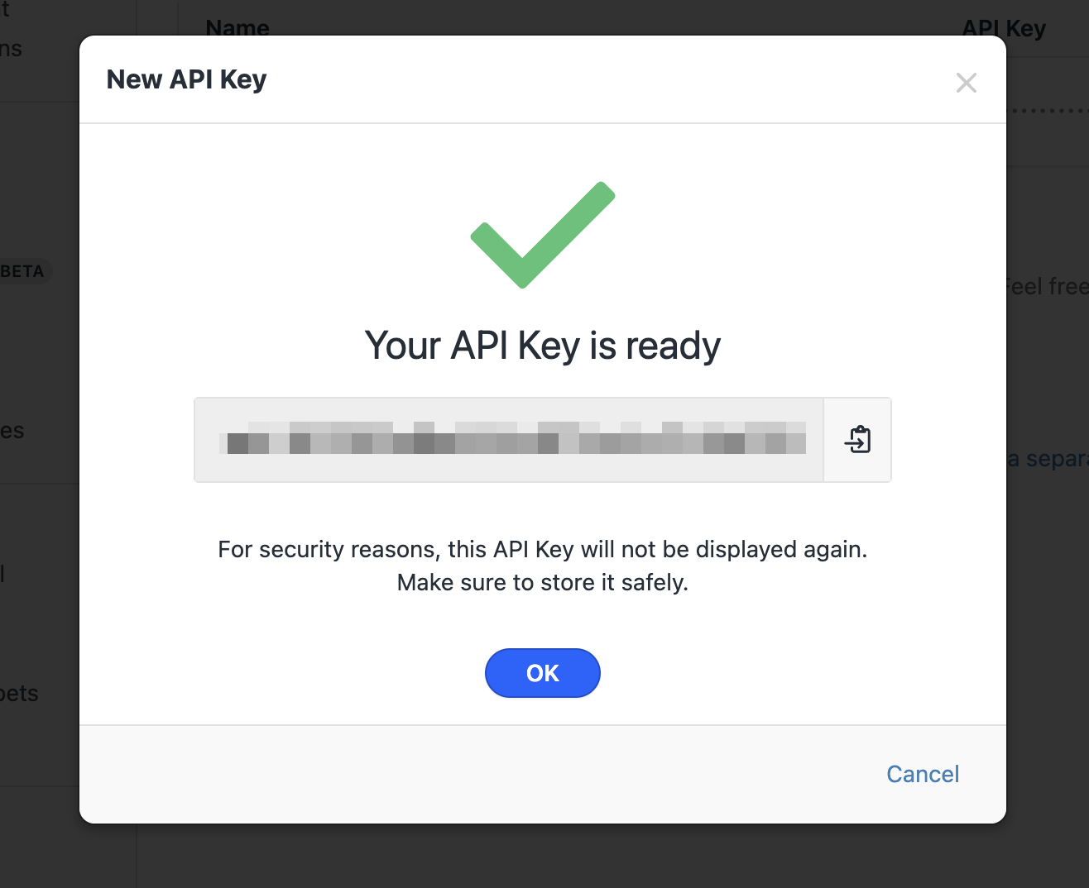Screen dimensions: 1089x888
Task: Click the "Make sure to store it safely" text
Action: (543, 583)
